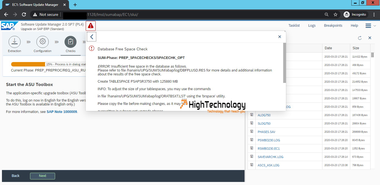Open the SAVEVARCHK.LOG file
The image size is (380, 185).
270,157
